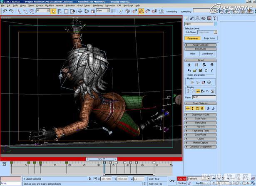Toggle Biped Figure Mode icon

coord(189,65)
